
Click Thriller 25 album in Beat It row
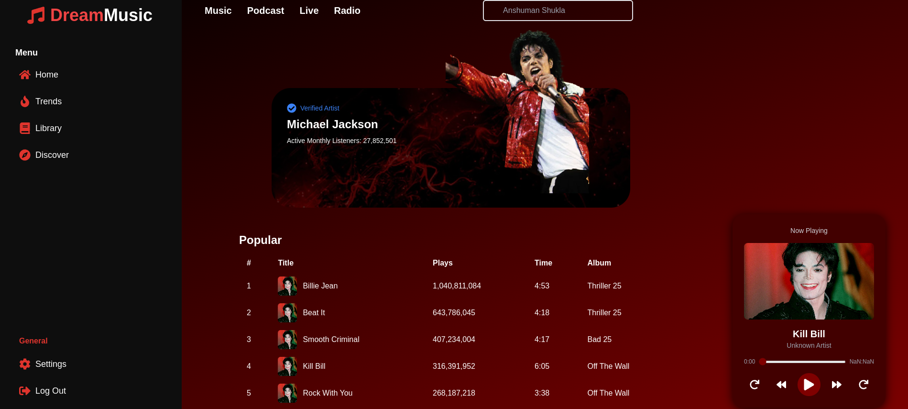[x=604, y=313]
